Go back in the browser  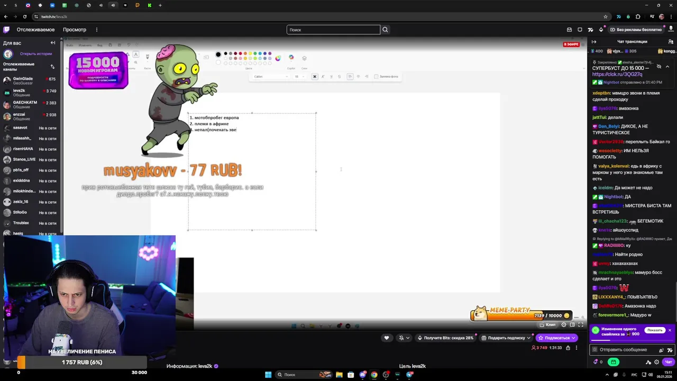pos(6,16)
